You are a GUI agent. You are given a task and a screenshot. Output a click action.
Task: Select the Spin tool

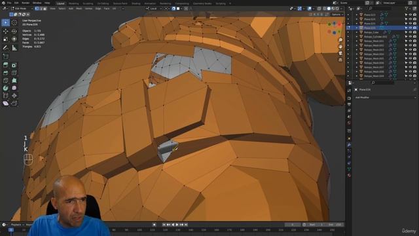[x=6, y=88]
